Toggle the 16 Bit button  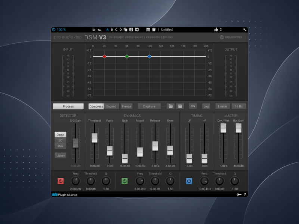239,106
